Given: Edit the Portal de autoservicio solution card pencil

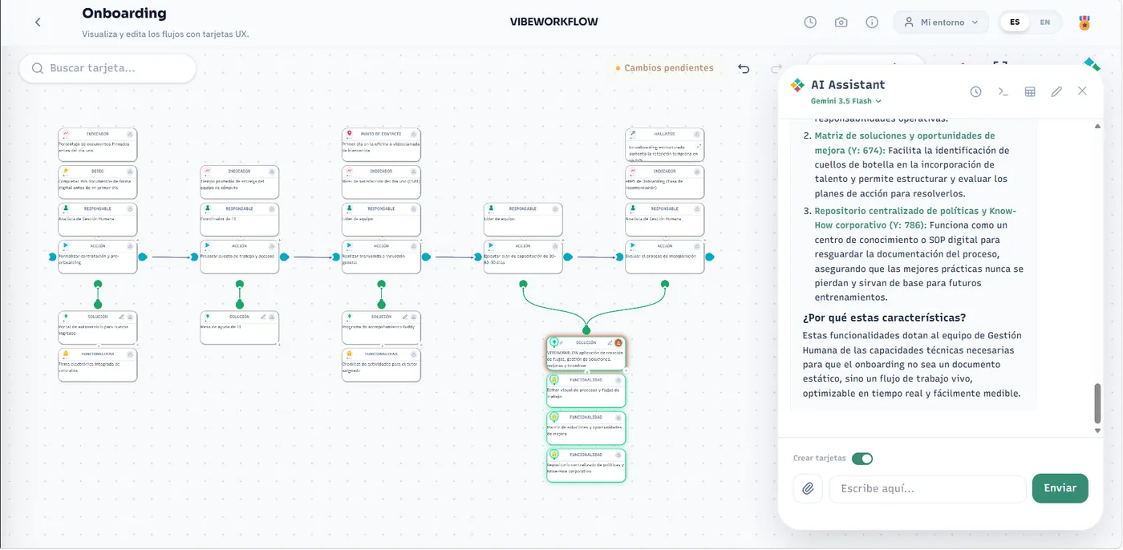Looking at the screenshot, I should tap(122, 317).
